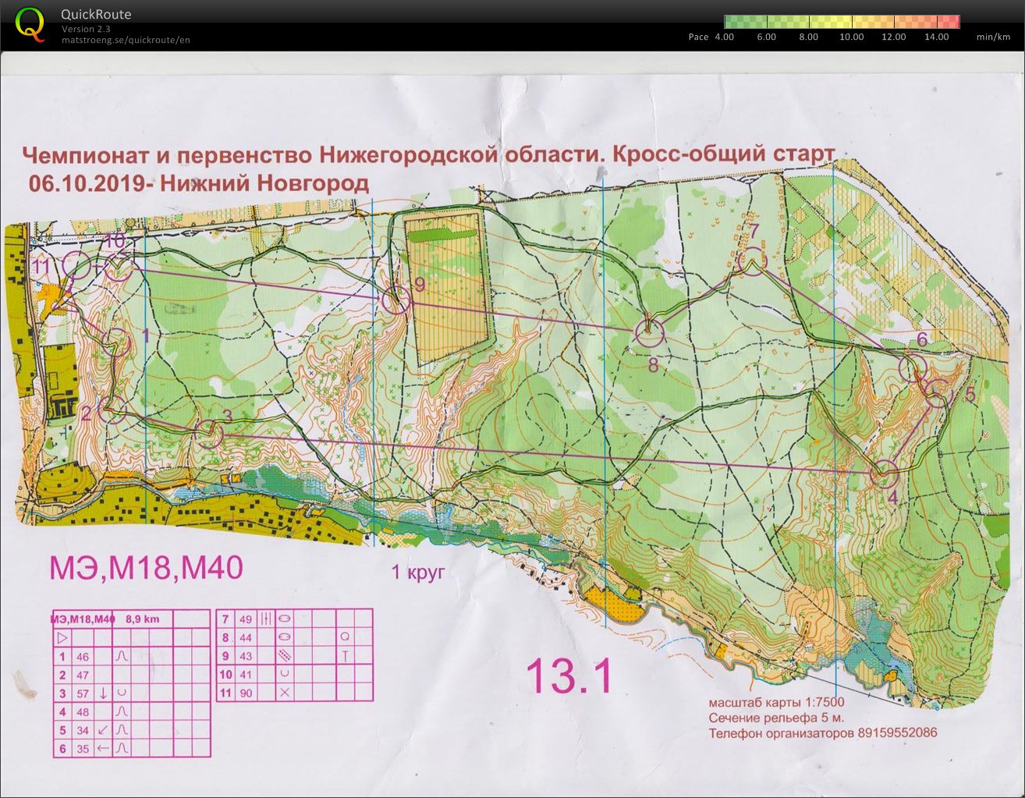This screenshot has height=798, width=1025.
Task: Select control circle 9 on the map
Action: click(x=396, y=300)
